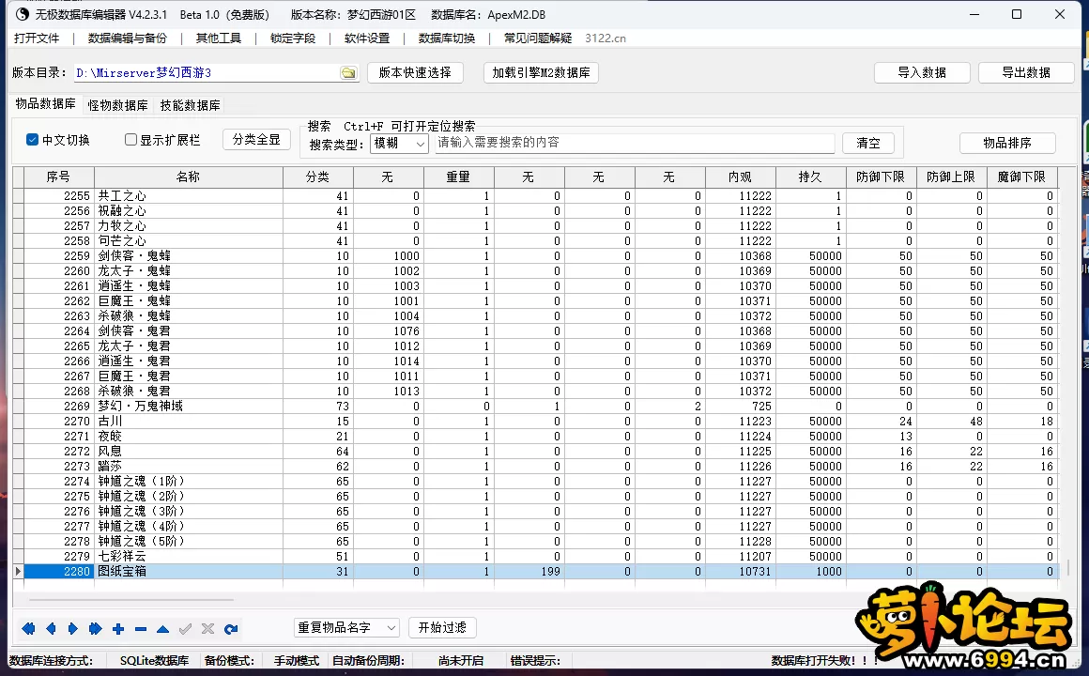Enable 显示扩展栏 checkbox

(130, 140)
